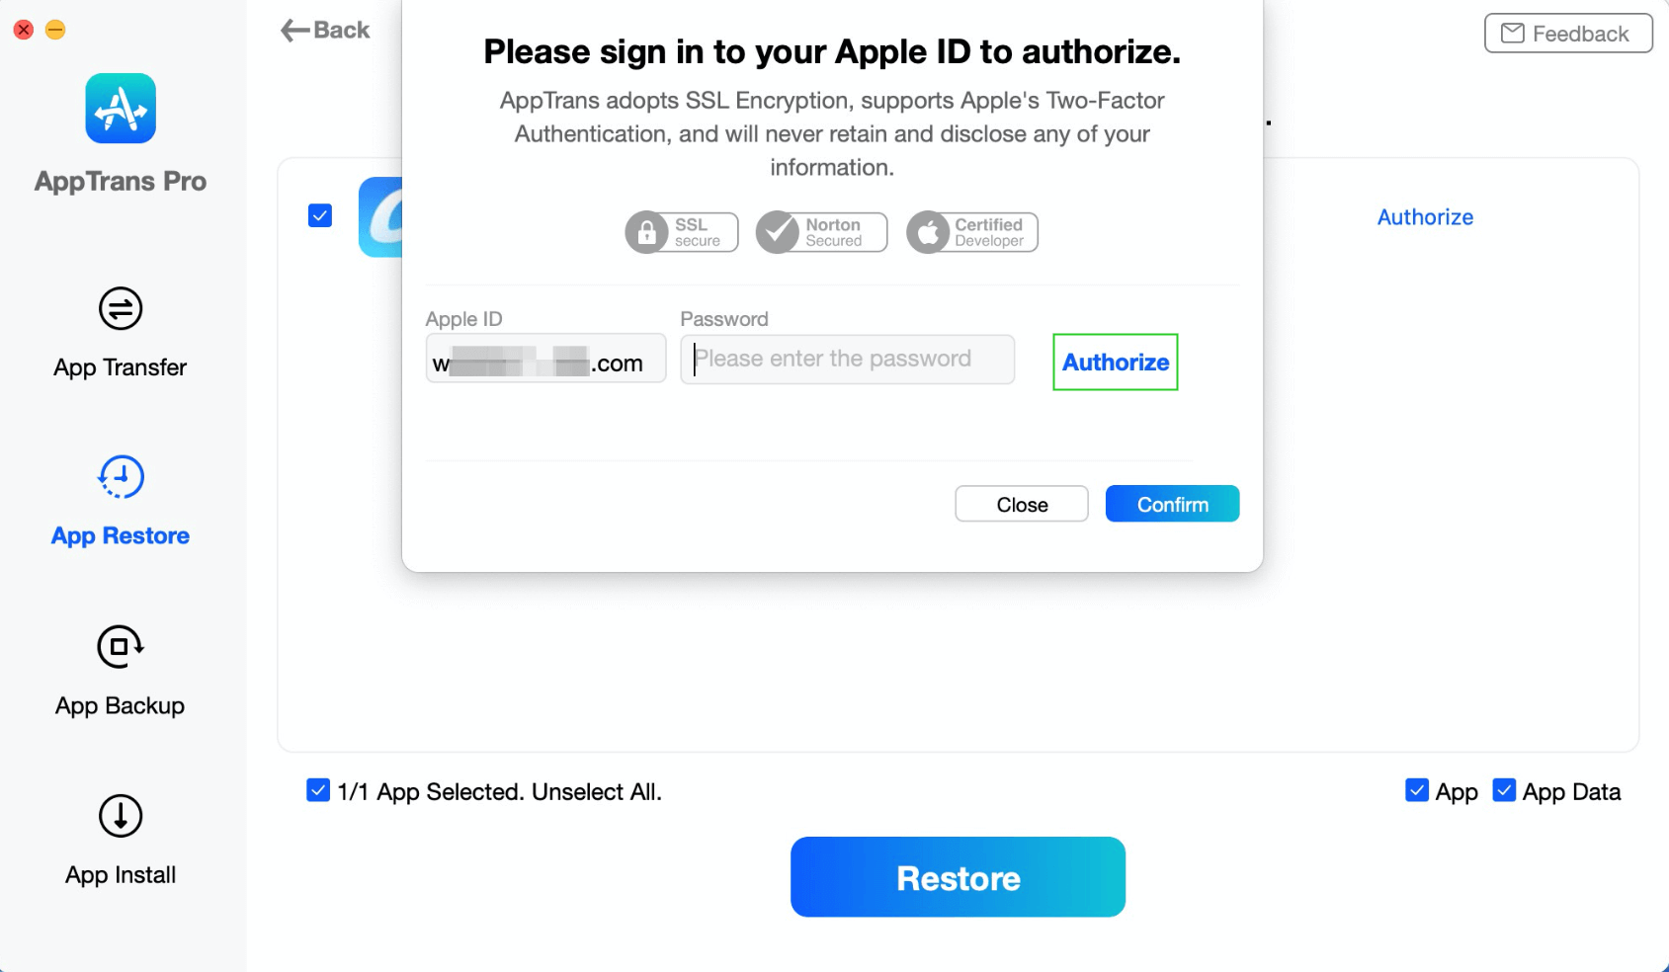Screen dimensions: 1669x972
Task: Go to the App Install download icon
Action: click(x=121, y=816)
